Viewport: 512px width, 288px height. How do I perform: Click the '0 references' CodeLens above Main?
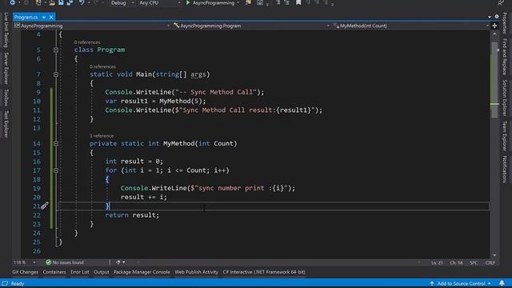pyautogui.click(x=102, y=66)
